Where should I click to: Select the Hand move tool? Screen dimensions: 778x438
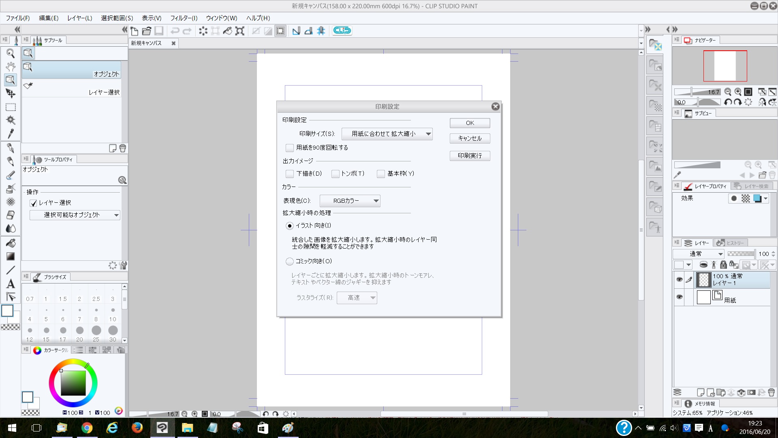tap(11, 67)
